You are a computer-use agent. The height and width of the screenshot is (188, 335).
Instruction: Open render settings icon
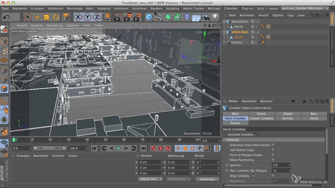(137, 17)
